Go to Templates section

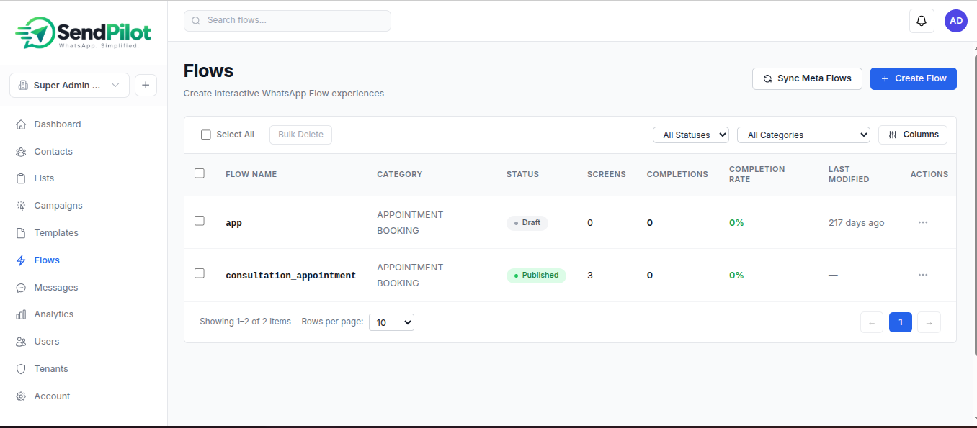tap(56, 233)
